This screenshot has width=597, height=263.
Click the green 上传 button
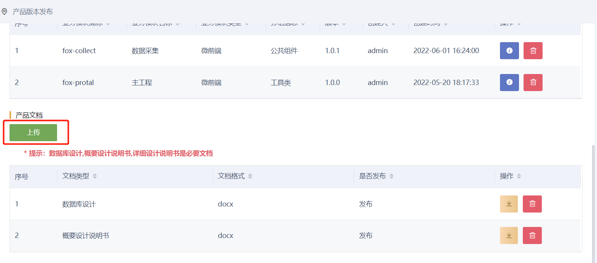click(x=33, y=132)
